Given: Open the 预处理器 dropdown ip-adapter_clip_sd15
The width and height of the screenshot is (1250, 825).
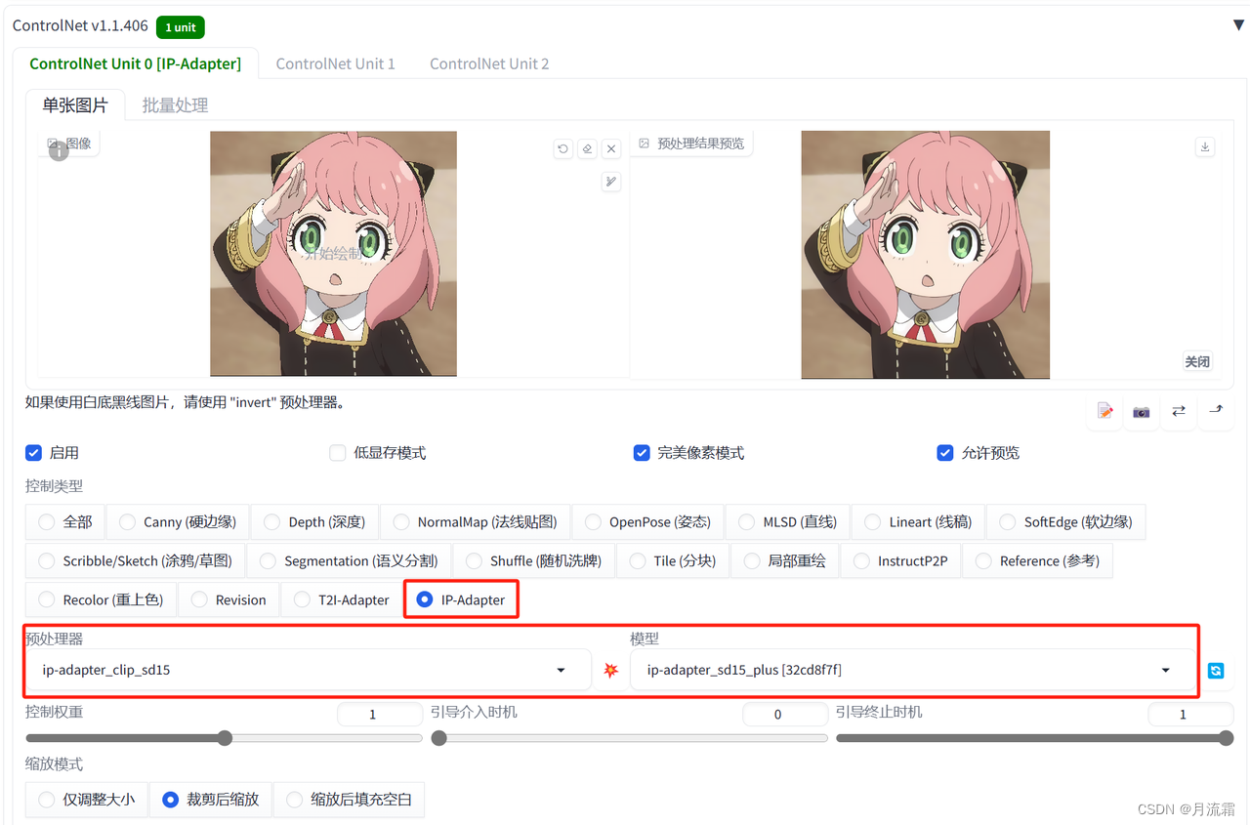Looking at the screenshot, I should tap(309, 670).
